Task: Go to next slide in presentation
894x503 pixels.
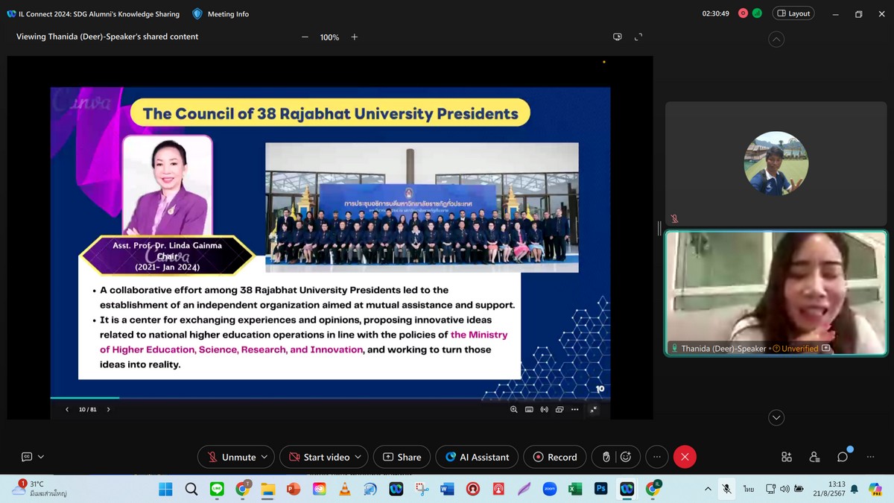Action: pos(108,409)
